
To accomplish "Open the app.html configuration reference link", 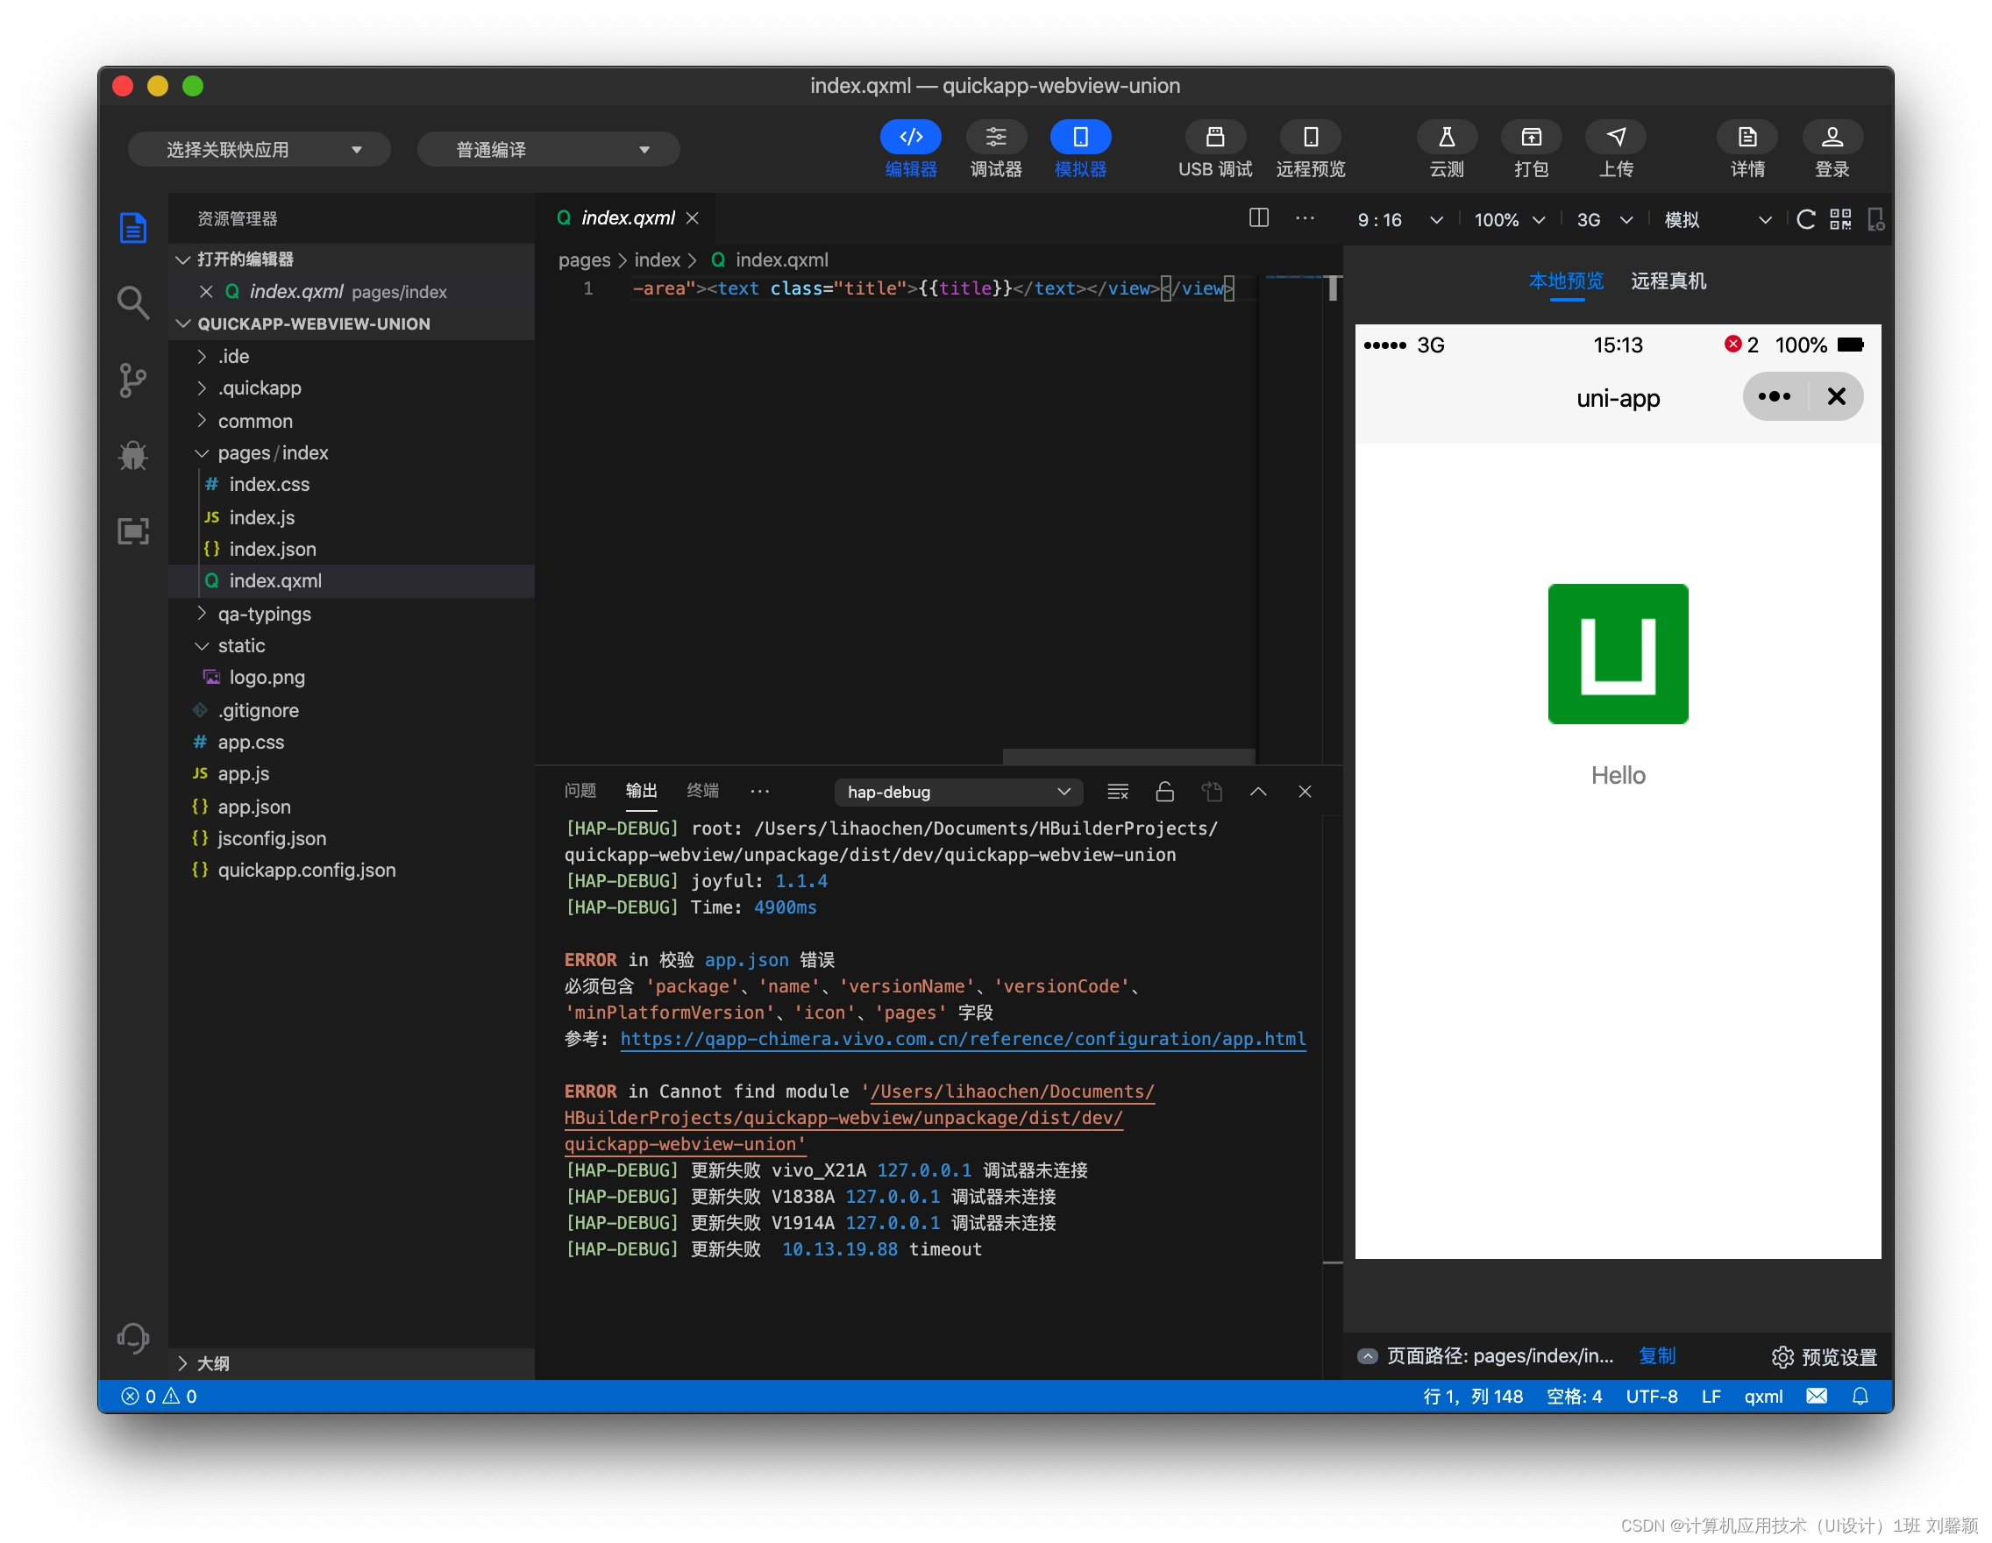I will (963, 1039).
